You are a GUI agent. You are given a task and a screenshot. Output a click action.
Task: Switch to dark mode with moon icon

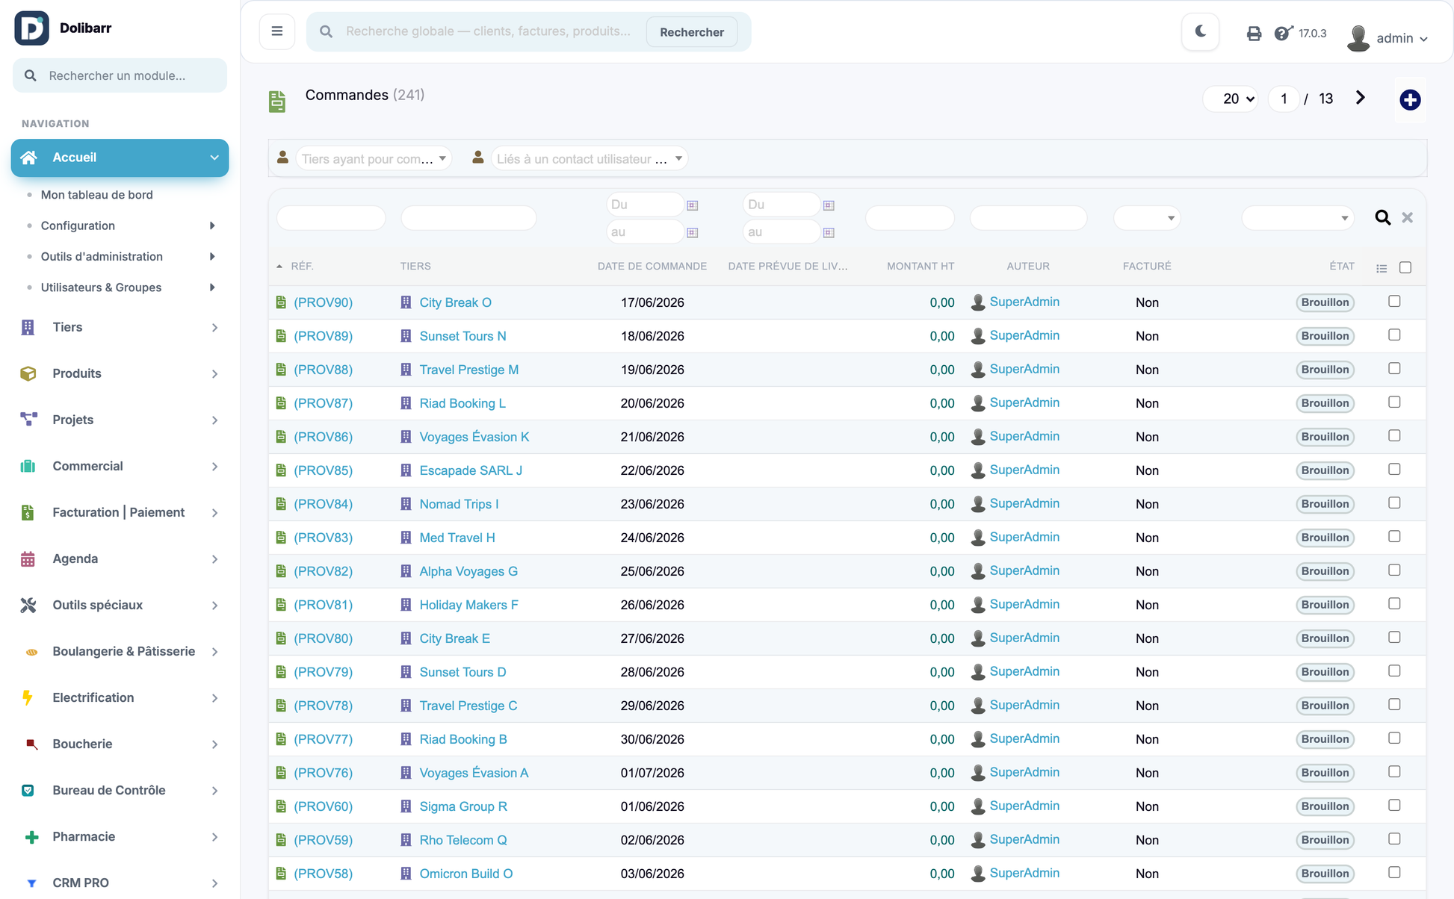tap(1201, 31)
